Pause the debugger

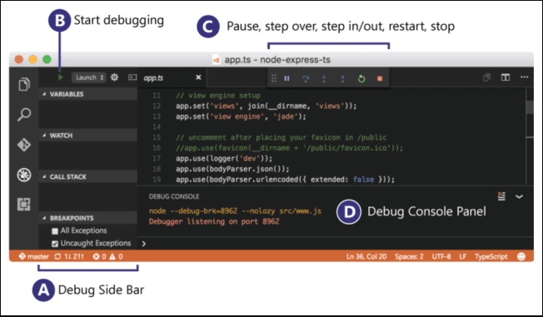286,78
